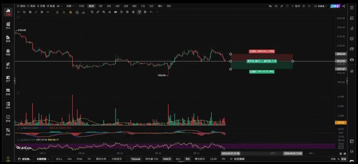The width and height of the screenshot is (358, 164).
Task: Start 复盘 replay mode
Action: [51, 6]
